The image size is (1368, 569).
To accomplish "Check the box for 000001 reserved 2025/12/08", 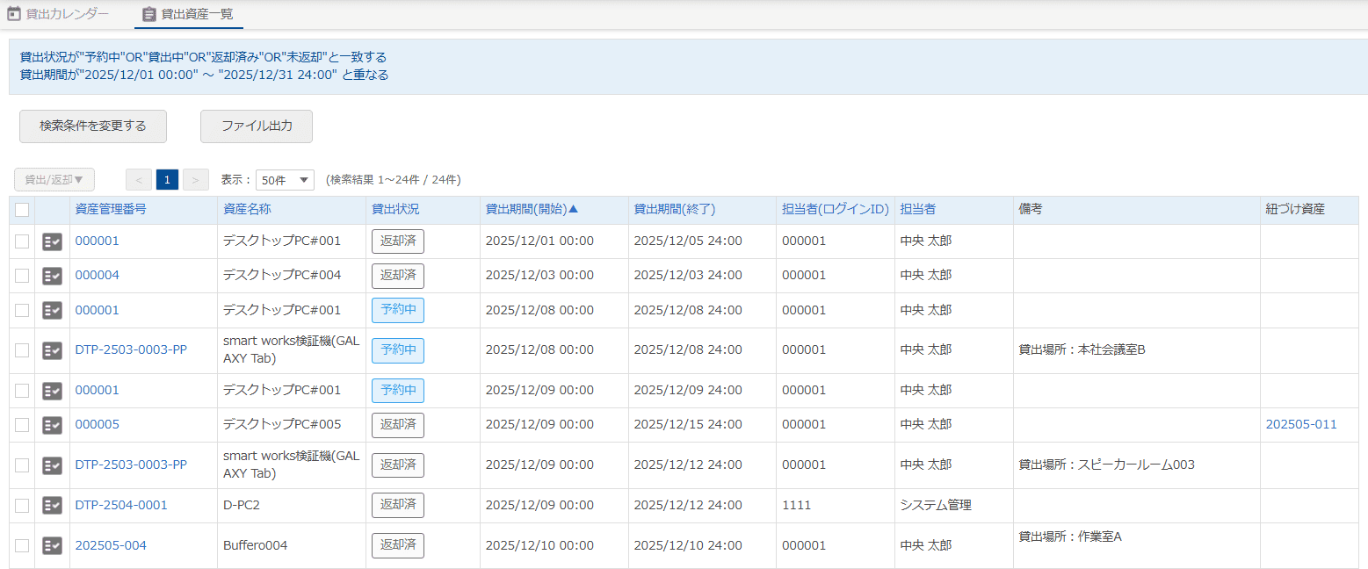I will (x=22, y=310).
